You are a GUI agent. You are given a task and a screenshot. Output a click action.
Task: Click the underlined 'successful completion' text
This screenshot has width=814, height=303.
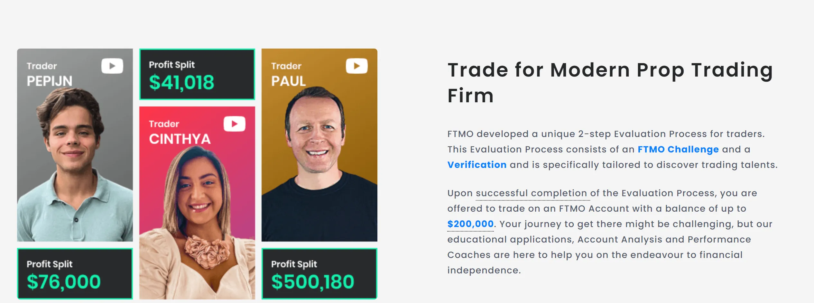point(531,193)
